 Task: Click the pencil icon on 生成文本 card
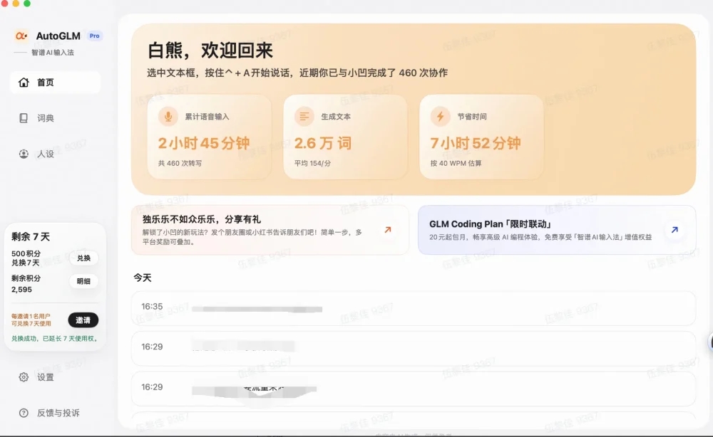click(x=305, y=115)
